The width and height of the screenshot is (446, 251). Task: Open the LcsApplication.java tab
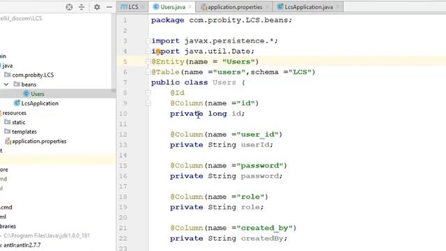click(309, 7)
